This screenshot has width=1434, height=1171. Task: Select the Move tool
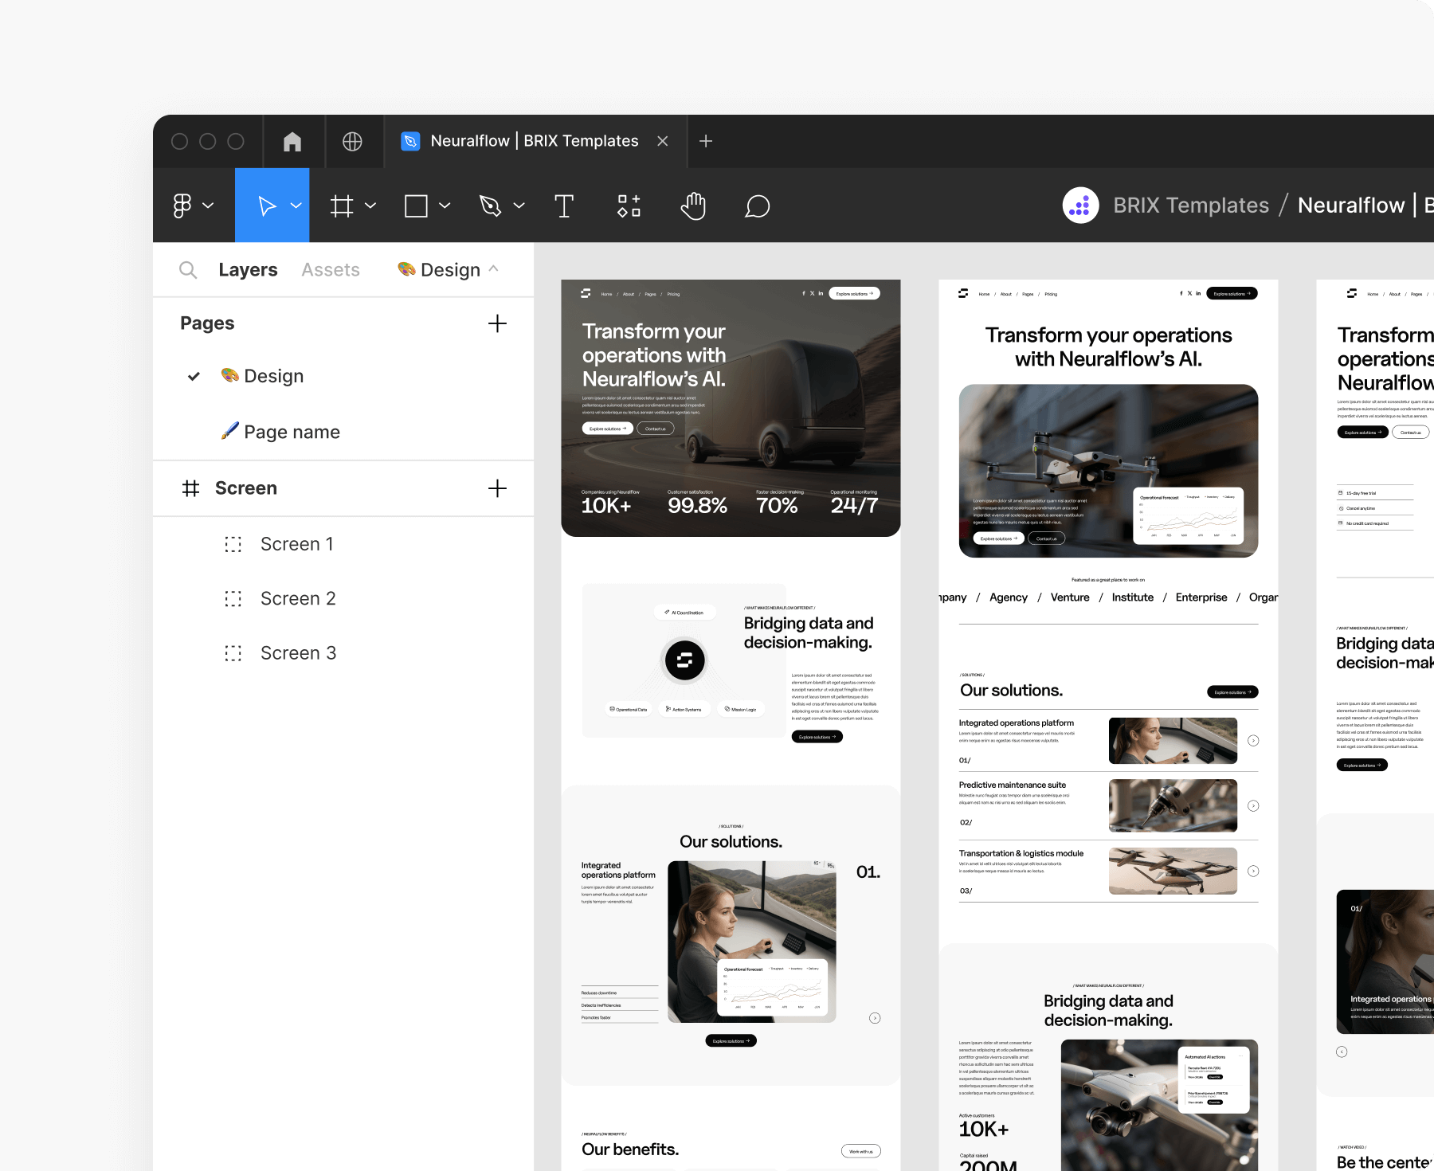267,206
